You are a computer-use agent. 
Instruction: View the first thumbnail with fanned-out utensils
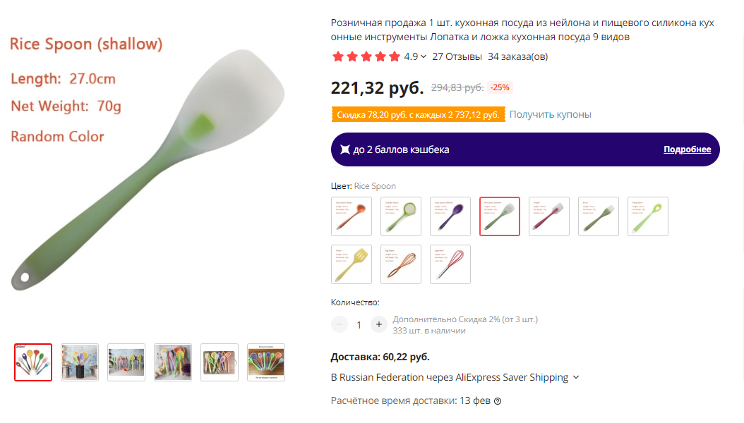tap(33, 362)
